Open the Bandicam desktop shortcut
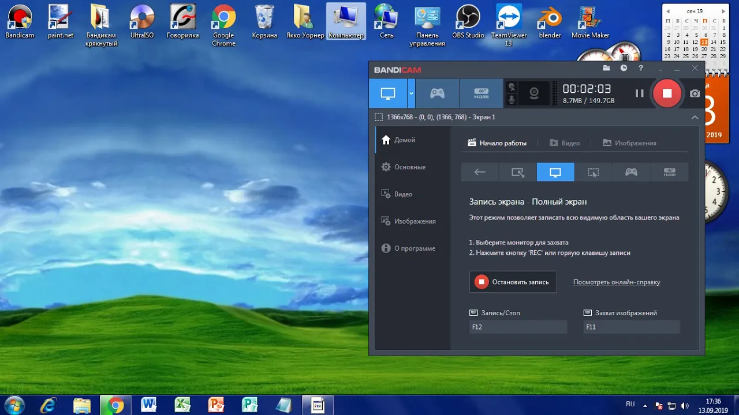This screenshot has width=739, height=415. click(20, 22)
